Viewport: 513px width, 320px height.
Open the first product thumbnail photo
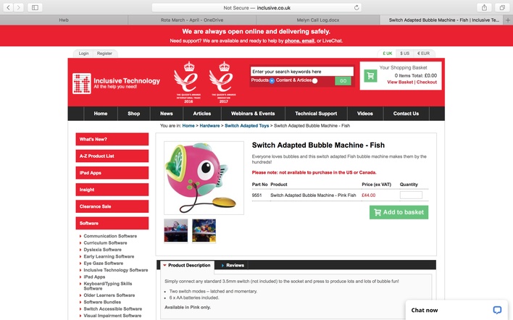click(176, 231)
